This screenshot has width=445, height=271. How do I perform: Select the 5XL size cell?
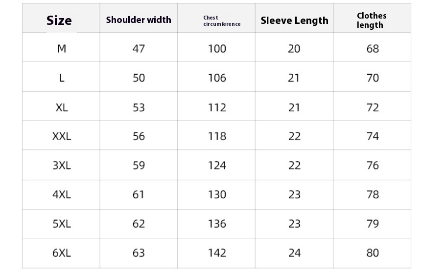(x=62, y=224)
